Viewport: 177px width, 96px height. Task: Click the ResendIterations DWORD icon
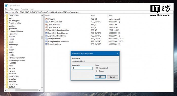pyautogui.click(x=46, y=44)
